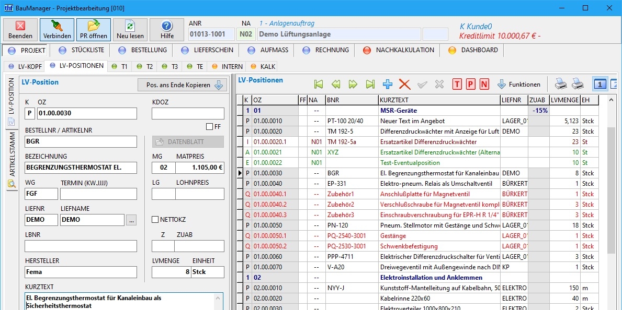The image size is (622, 310).
Task: Click into the HERSTELLER field
Action: click(81, 272)
